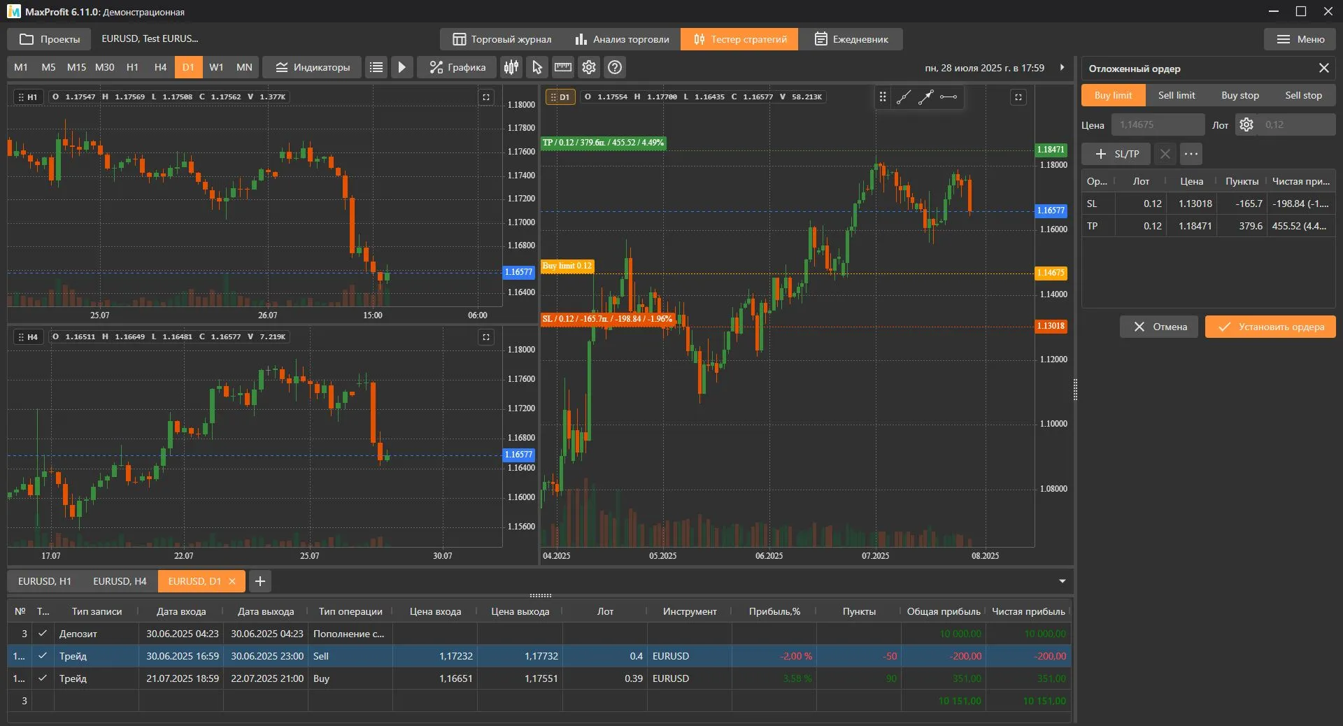The height and width of the screenshot is (726, 1343).
Task: Click the H1 chart drag handle label
Action: click(28, 97)
